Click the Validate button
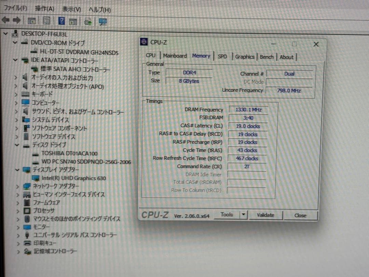 266,215
